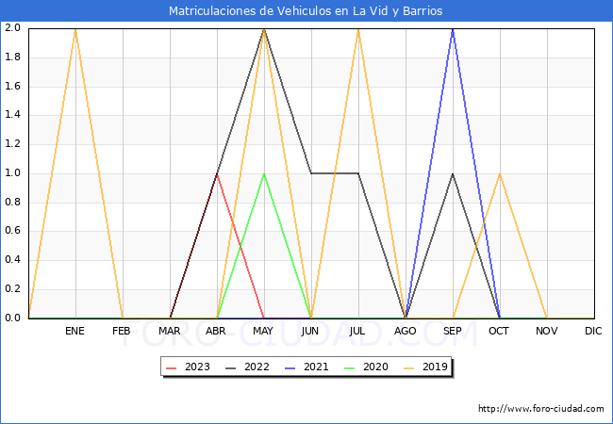Image resolution: width=613 pixels, height=424 pixels.
Task: Click the 1.2 y-axis value
Action: click(x=12, y=143)
